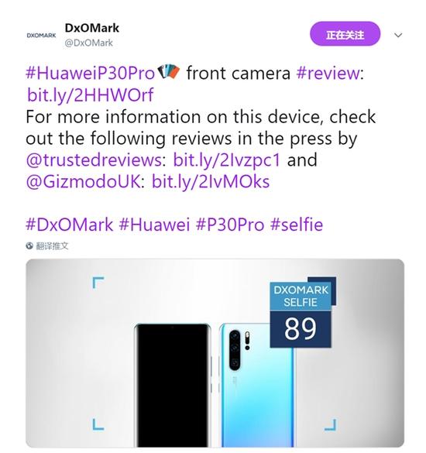Open the bit.ly/2Ivzpc1 link
Viewport: 426px width, 453px height.
(x=227, y=160)
